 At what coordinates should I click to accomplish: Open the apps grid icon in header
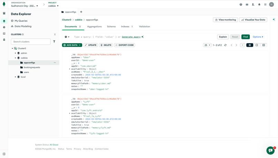click(x=265, y=4)
